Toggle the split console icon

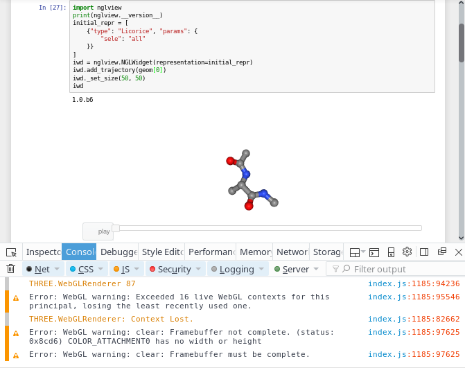coord(374,252)
